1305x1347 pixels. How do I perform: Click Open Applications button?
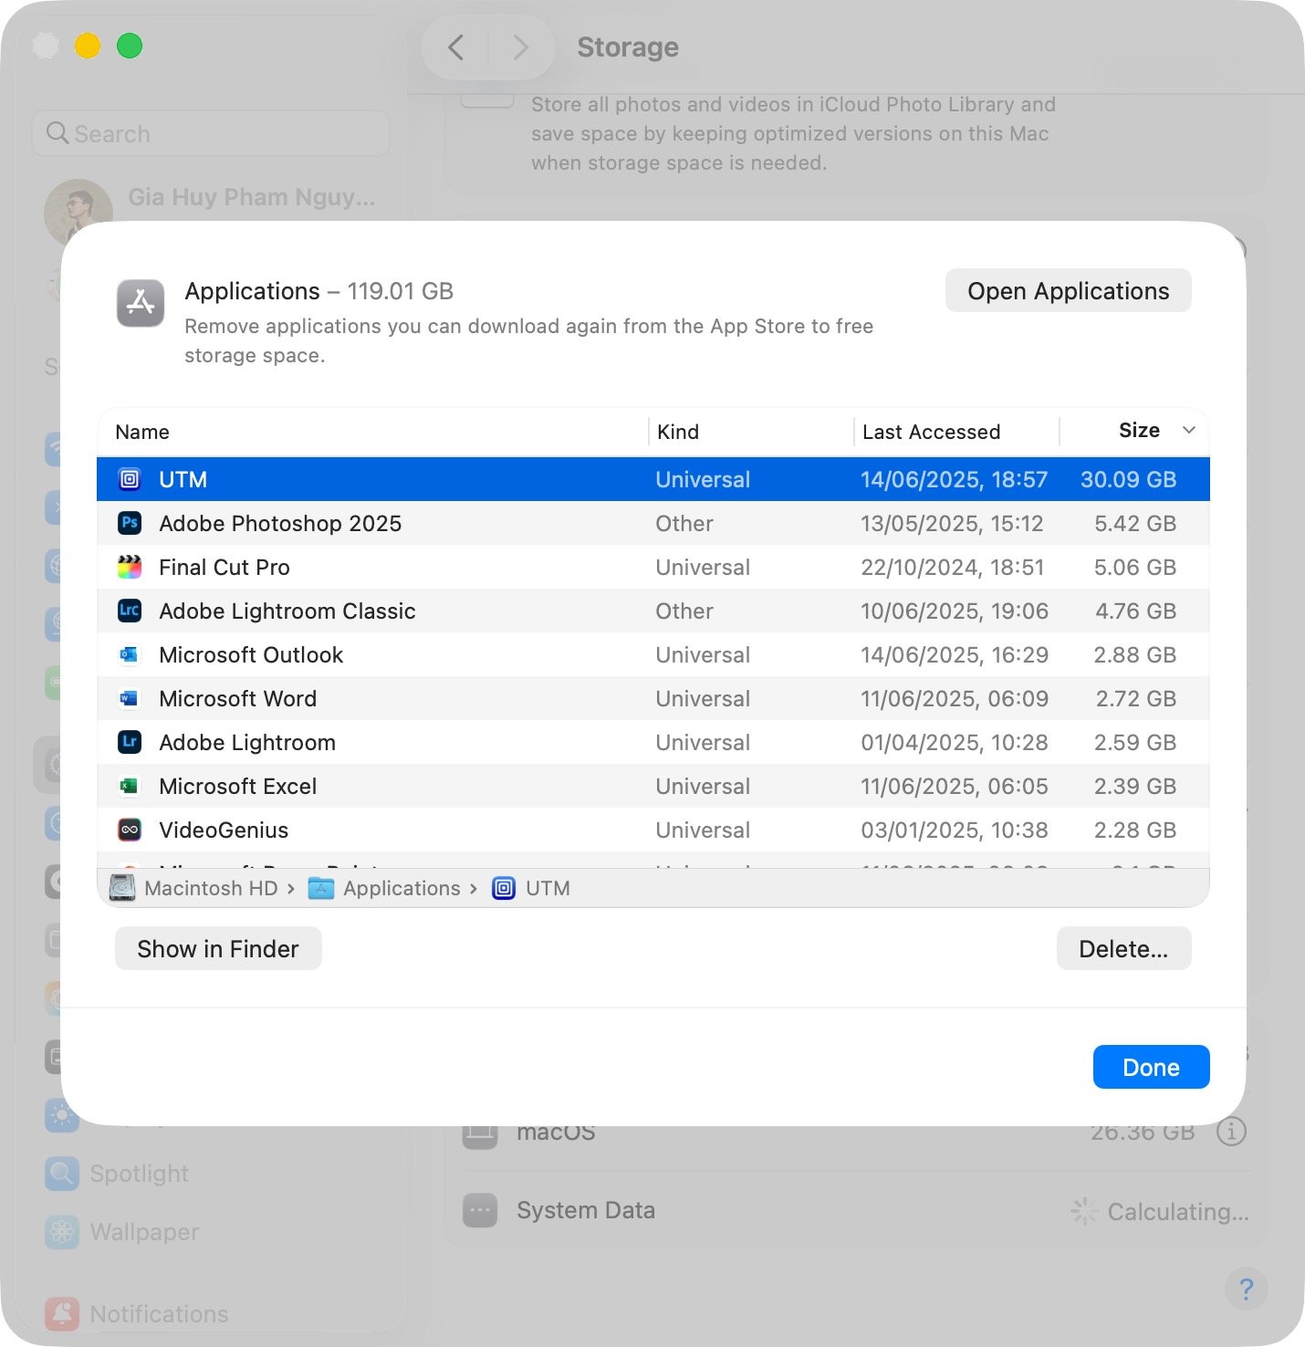click(x=1068, y=291)
